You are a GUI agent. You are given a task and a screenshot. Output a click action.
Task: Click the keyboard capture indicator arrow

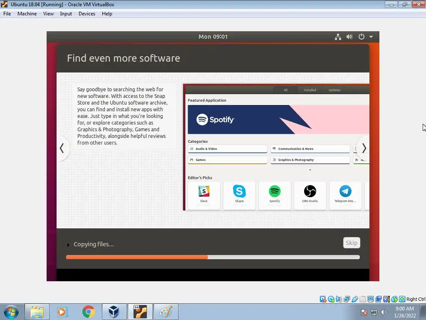click(402, 299)
